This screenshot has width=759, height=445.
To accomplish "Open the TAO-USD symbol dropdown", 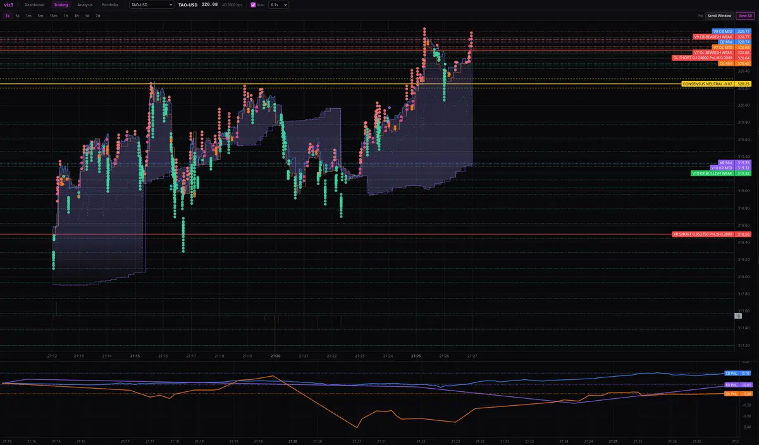I will [151, 4].
